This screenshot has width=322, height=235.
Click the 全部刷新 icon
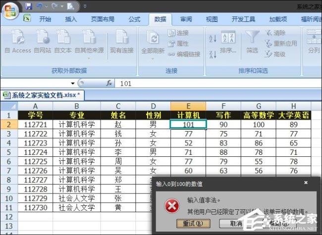(153, 37)
